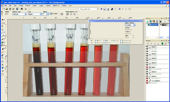Viewport: 170px width, 102px height.
Task: Click the Save disk icon in toolbar
Action: tap(17, 9)
